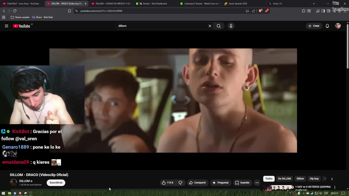The image size is (349, 196).
Task: Open options for '1 GAY vs 4 HETEROS' video
Action: pyautogui.click(x=335, y=187)
